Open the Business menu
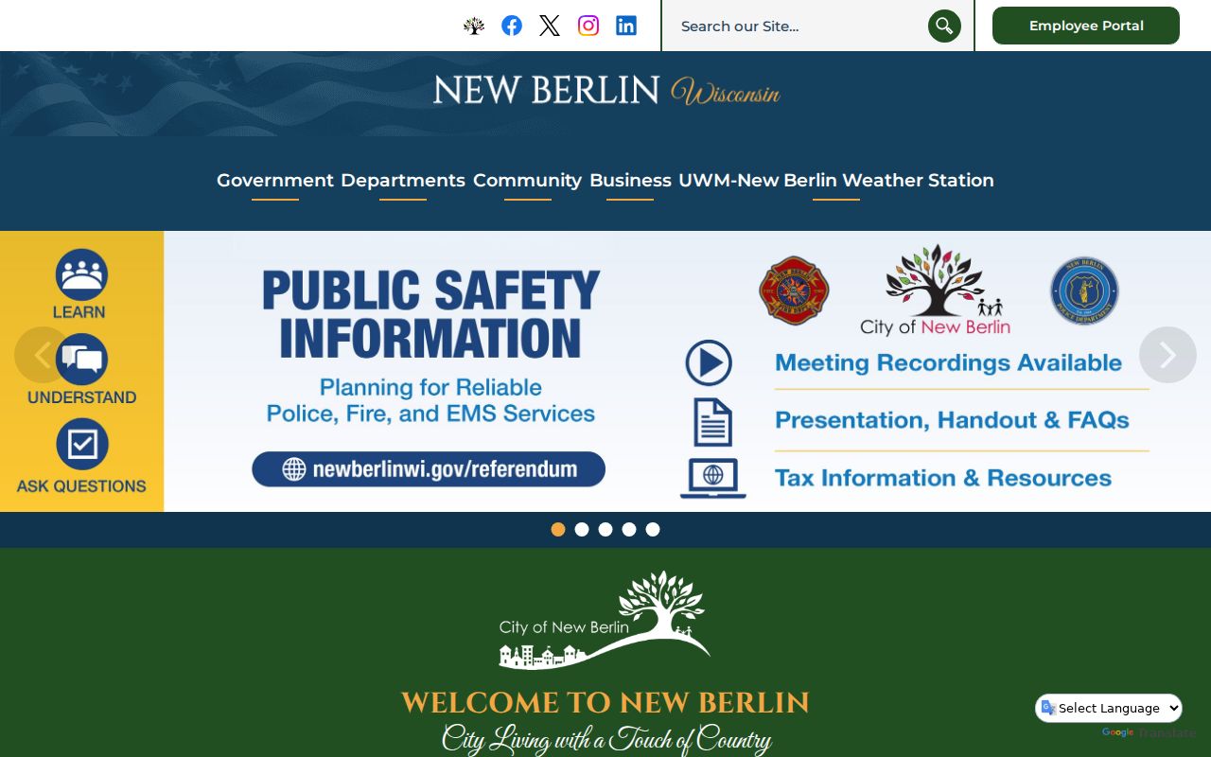This screenshot has height=757, width=1211. (x=630, y=180)
